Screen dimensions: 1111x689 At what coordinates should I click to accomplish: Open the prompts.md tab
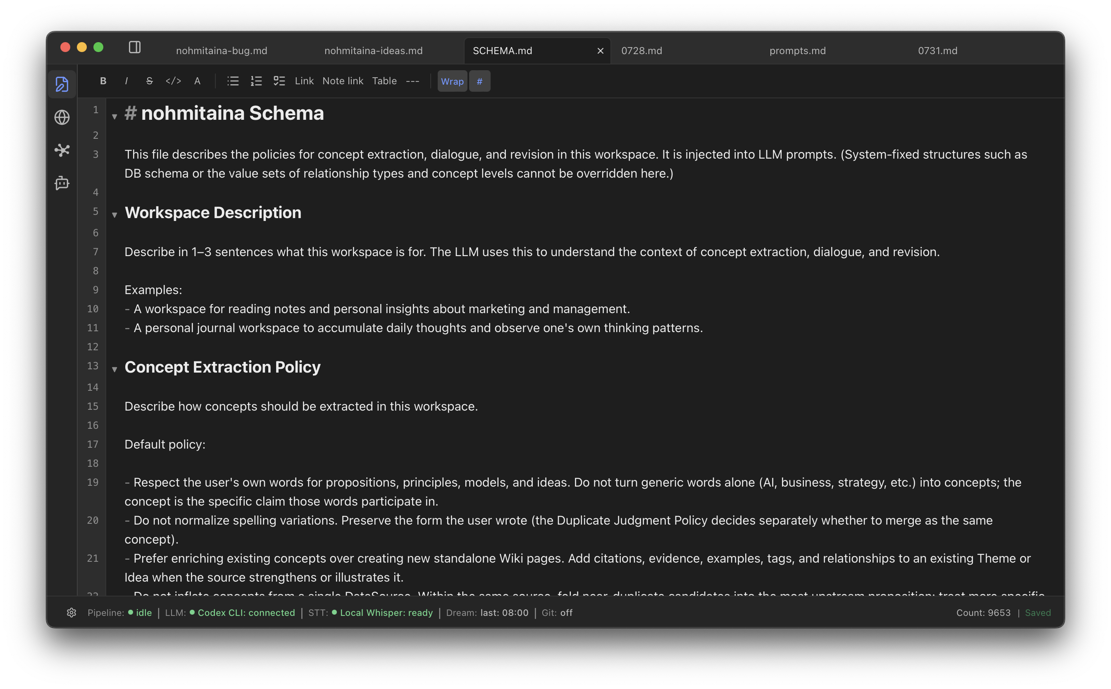pyautogui.click(x=797, y=50)
